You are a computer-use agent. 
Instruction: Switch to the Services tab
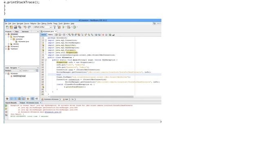[25, 31]
